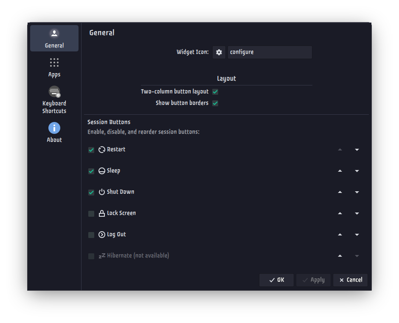Screen dimensions: 399x323
Task: Click the Lock Screen label
Action: 121,213
